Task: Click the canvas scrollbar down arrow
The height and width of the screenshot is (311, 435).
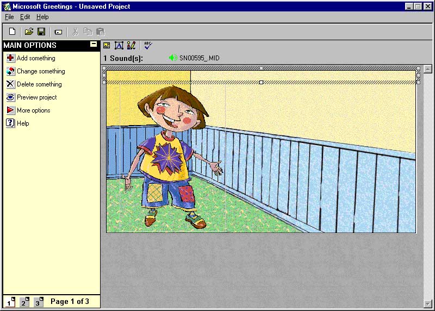Action: tap(428, 304)
